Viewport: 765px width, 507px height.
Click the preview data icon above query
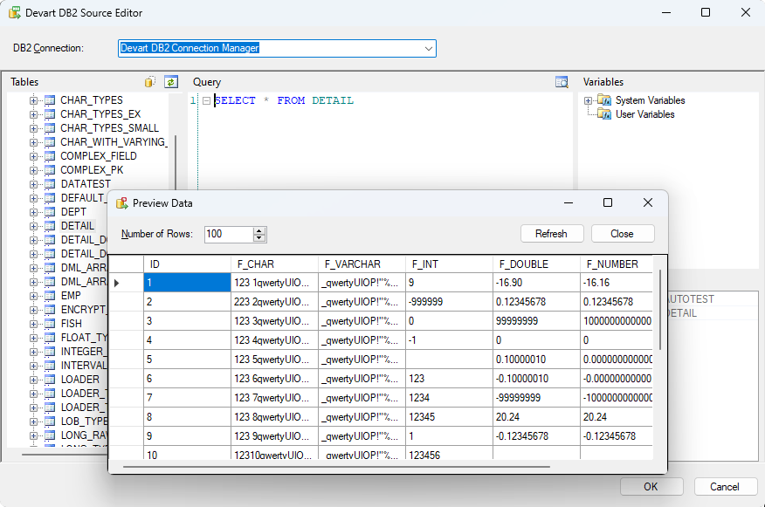(x=562, y=82)
